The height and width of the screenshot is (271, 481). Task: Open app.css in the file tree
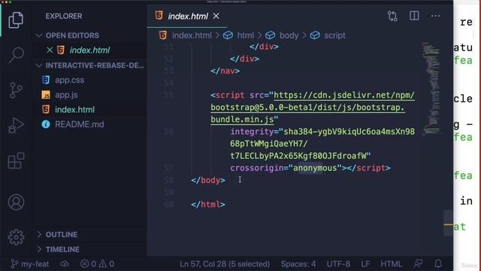pyautogui.click(x=69, y=81)
